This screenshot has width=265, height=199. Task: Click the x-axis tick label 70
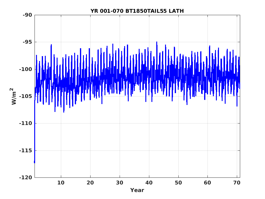[x=237, y=183]
